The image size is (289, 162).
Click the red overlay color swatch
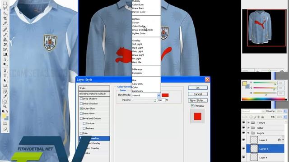[x=165, y=95]
